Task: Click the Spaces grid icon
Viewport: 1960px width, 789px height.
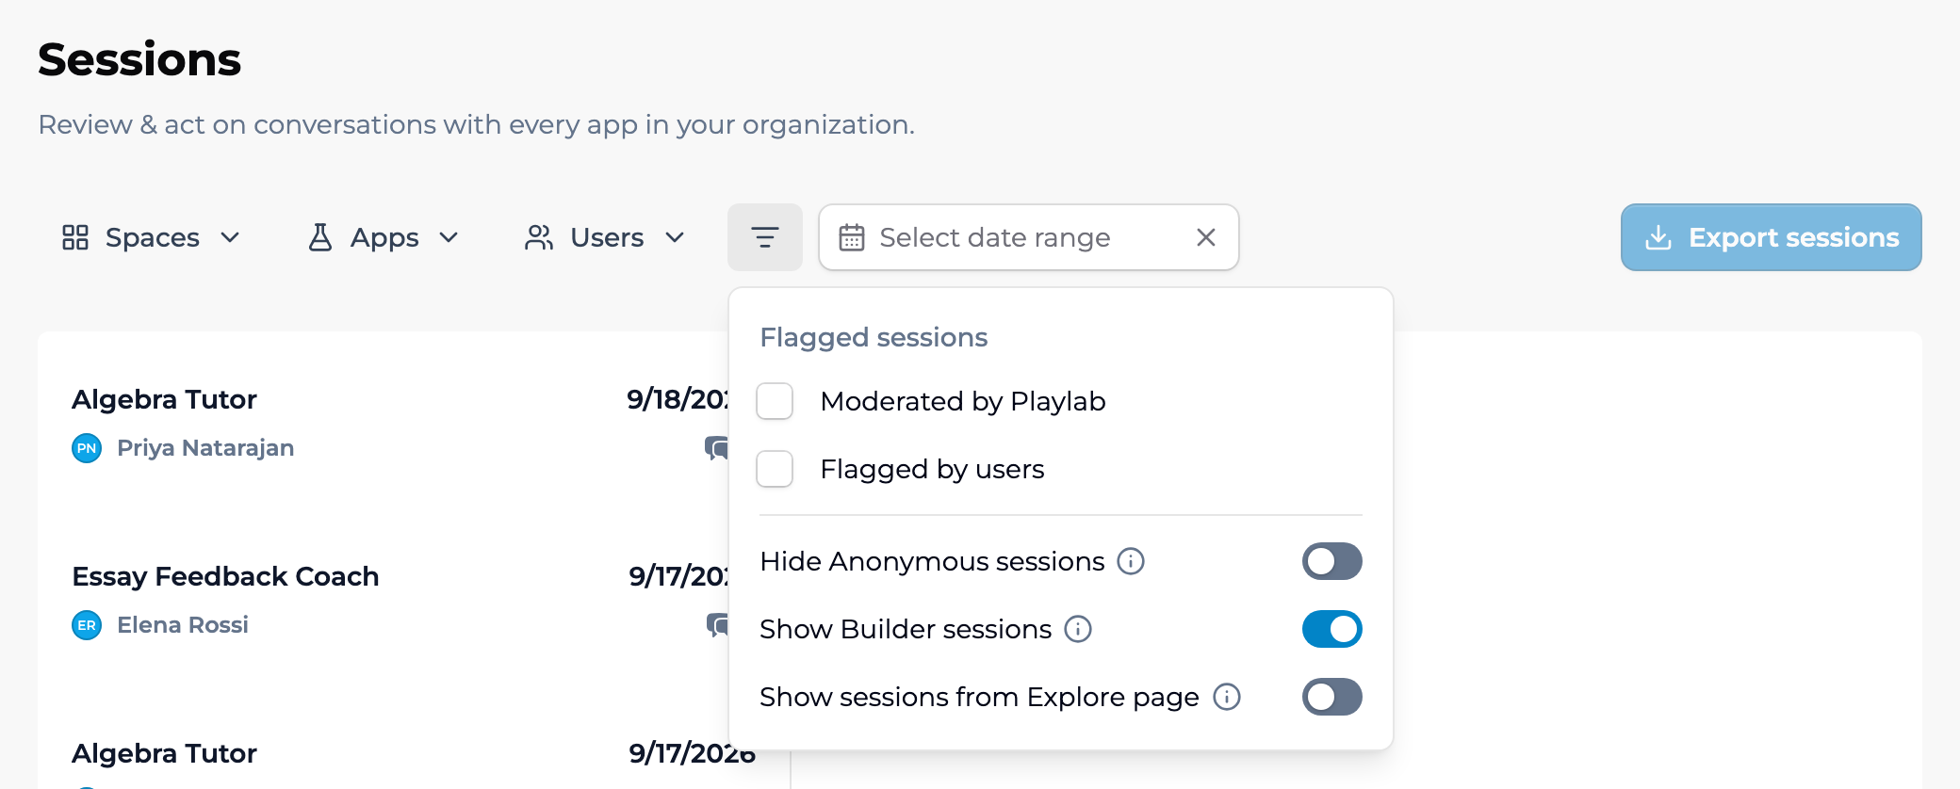Action: 75,237
